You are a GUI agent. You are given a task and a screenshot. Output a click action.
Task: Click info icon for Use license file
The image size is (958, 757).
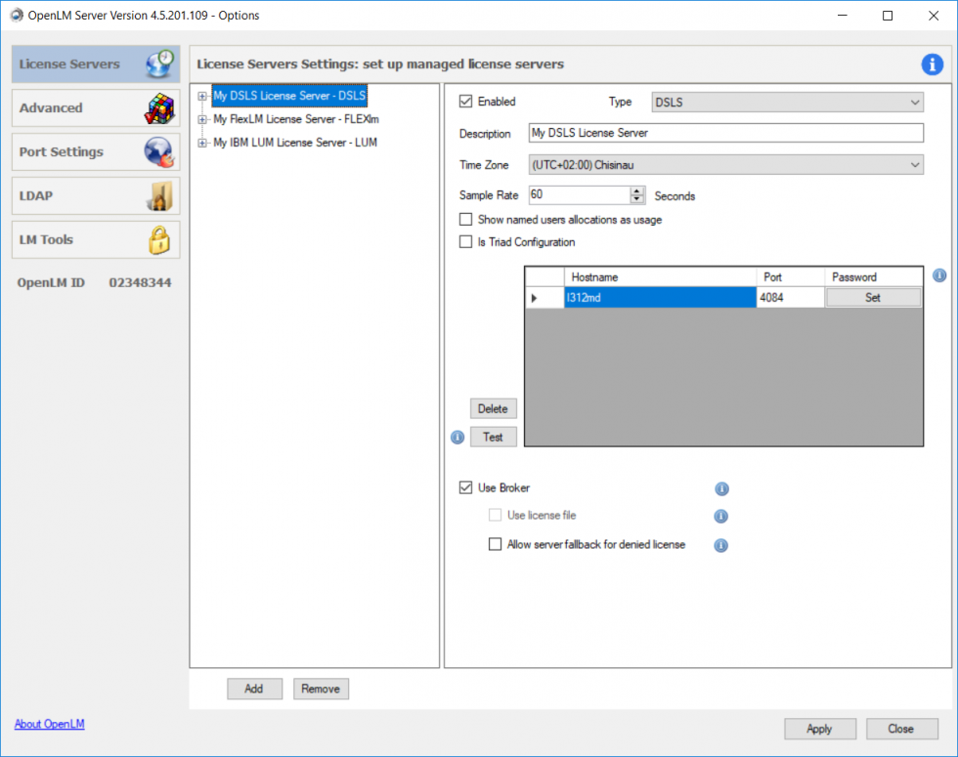721,516
